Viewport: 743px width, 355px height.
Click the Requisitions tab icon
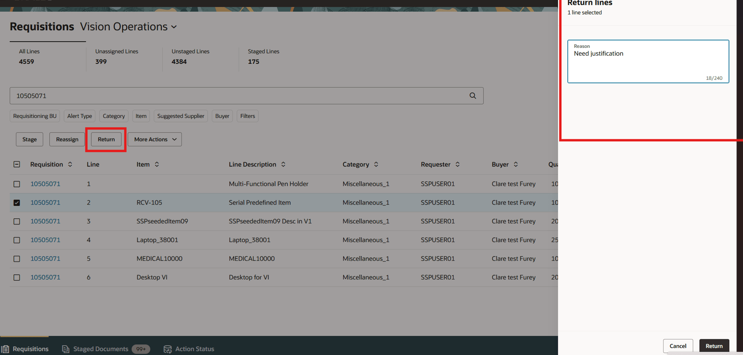(5, 349)
